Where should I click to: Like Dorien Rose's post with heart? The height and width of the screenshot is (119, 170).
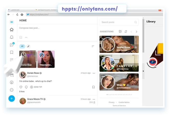(x=21, y=87)
